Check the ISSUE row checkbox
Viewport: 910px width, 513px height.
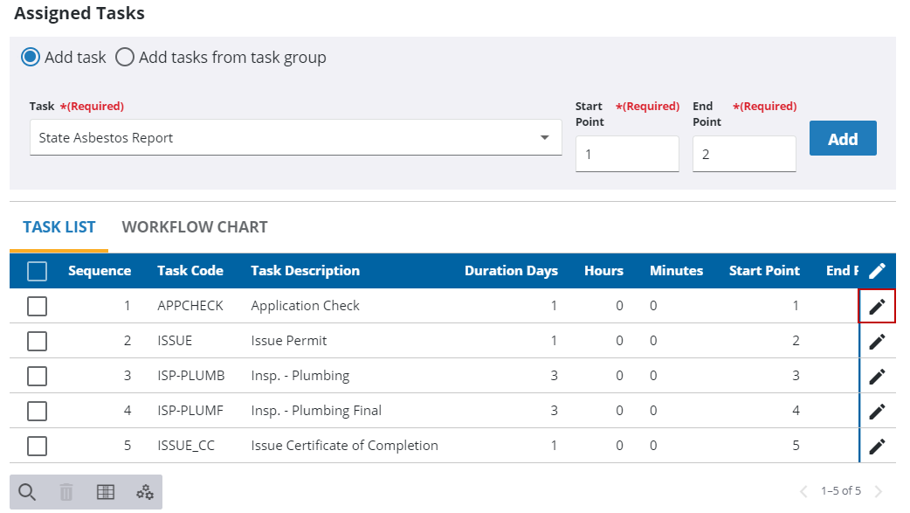tap(38, 341)
